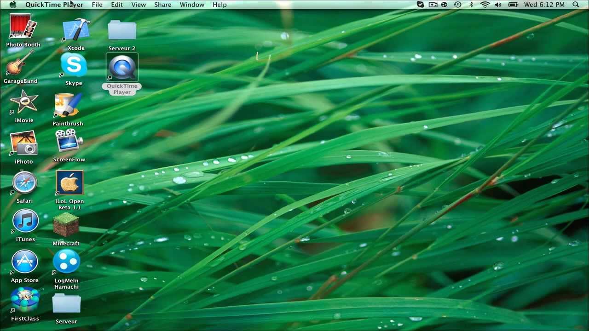Click the LogMeIn Hamachi menu bar icon
The image size is (589, 331).
pos(444,5)
